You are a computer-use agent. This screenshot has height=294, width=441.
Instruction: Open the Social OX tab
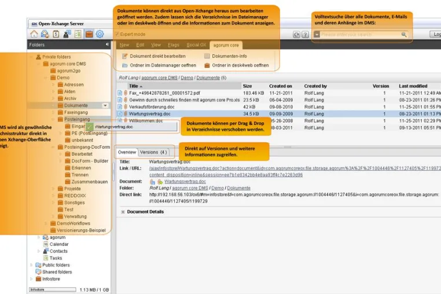click(196, 45)
